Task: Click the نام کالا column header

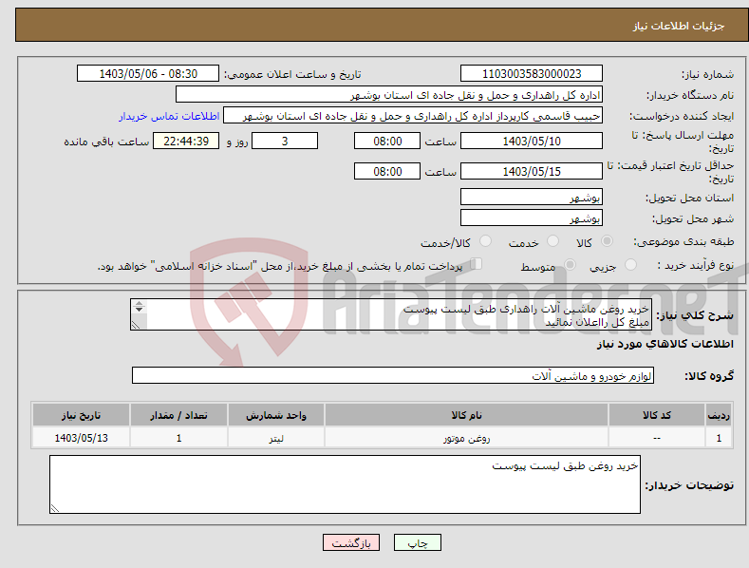Action: coord(466,415)
